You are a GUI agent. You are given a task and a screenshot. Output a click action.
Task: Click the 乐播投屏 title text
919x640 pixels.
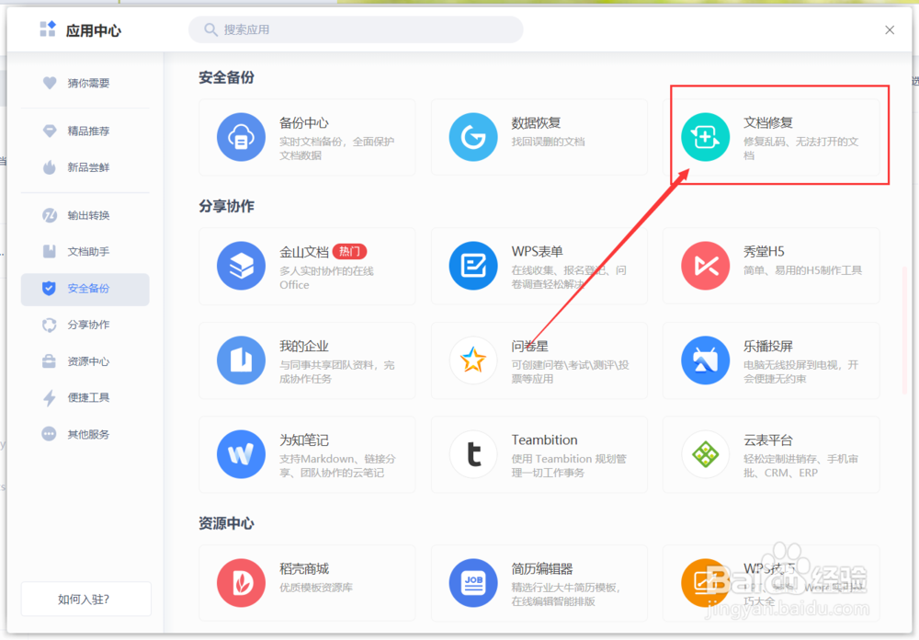coord(767,346)
